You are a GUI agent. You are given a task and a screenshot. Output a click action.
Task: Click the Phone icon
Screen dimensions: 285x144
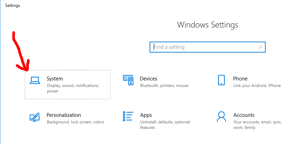point(221,80)
